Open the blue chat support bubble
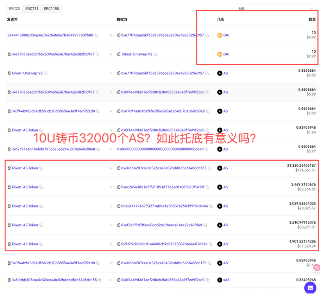The image size is (327, 297). tap(310, 288)
